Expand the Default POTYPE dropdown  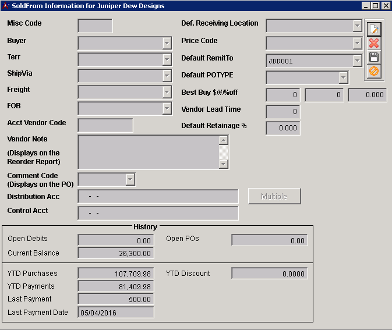[343, 77]
